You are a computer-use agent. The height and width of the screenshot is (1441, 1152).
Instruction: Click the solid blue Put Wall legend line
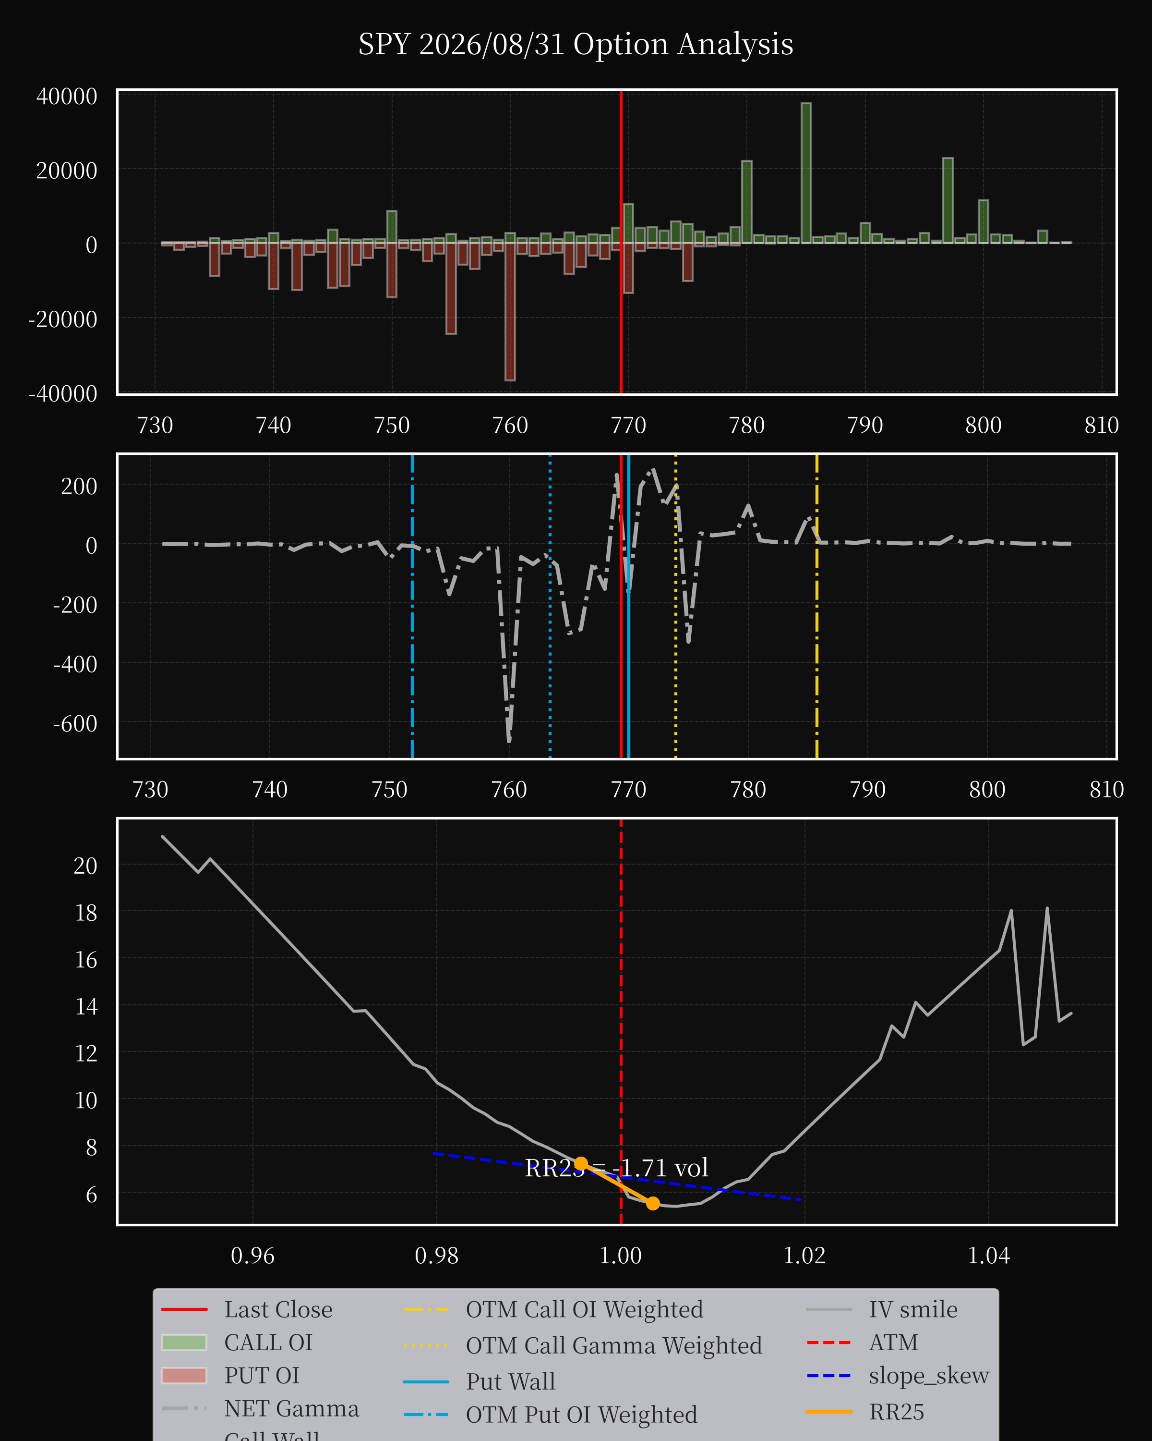(x=426, y=1381)
